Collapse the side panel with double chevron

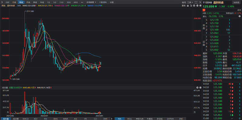(x=200, y=2)
